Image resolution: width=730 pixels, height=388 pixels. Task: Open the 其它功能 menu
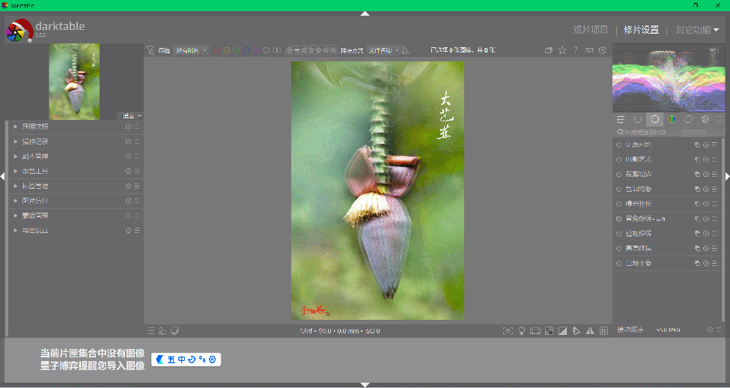[696, 30]
